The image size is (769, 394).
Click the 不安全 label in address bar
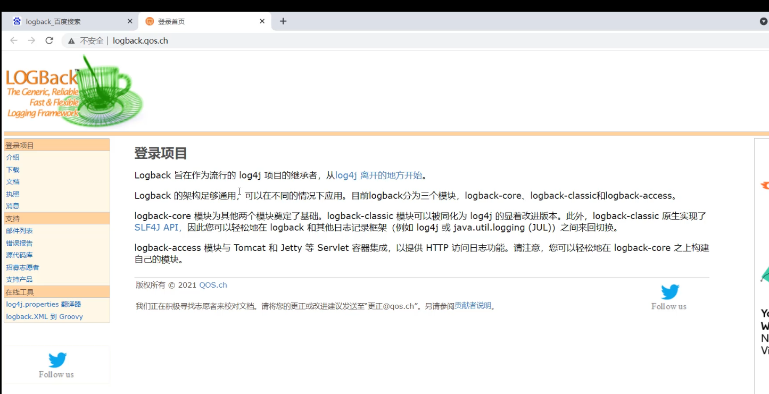point(92,40)
